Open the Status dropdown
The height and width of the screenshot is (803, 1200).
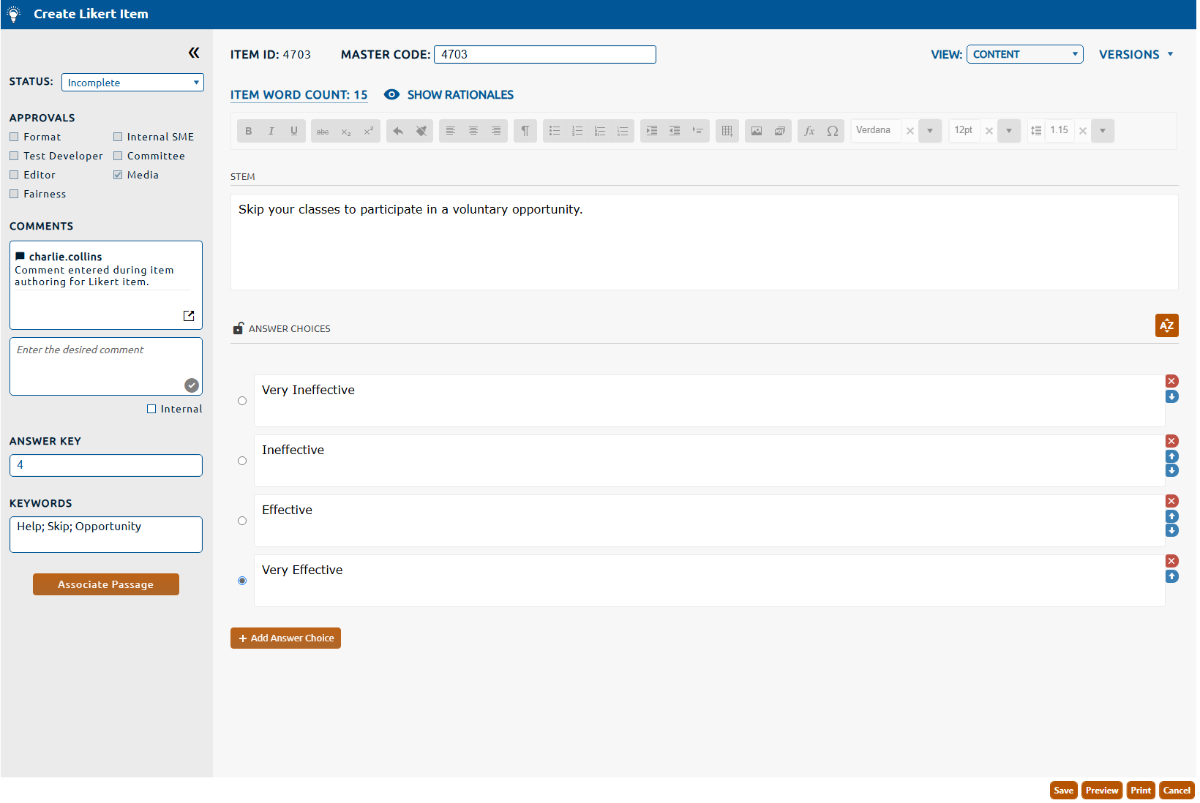coord(132,83)
